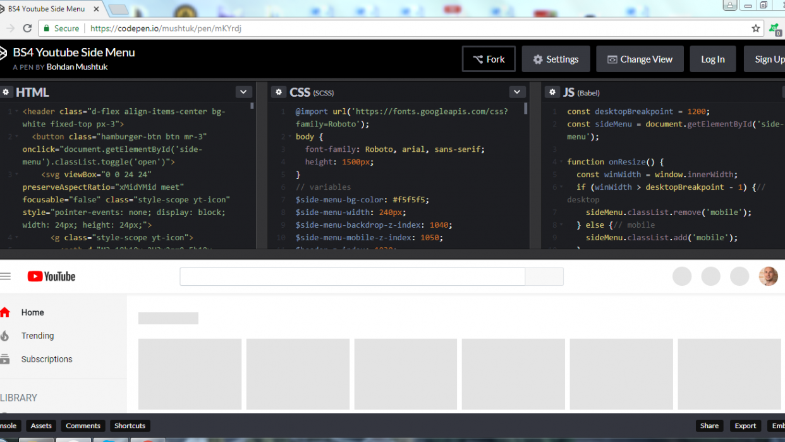Bookmark page with the star icon
785x442 pixels.
(x=755, y=28)
